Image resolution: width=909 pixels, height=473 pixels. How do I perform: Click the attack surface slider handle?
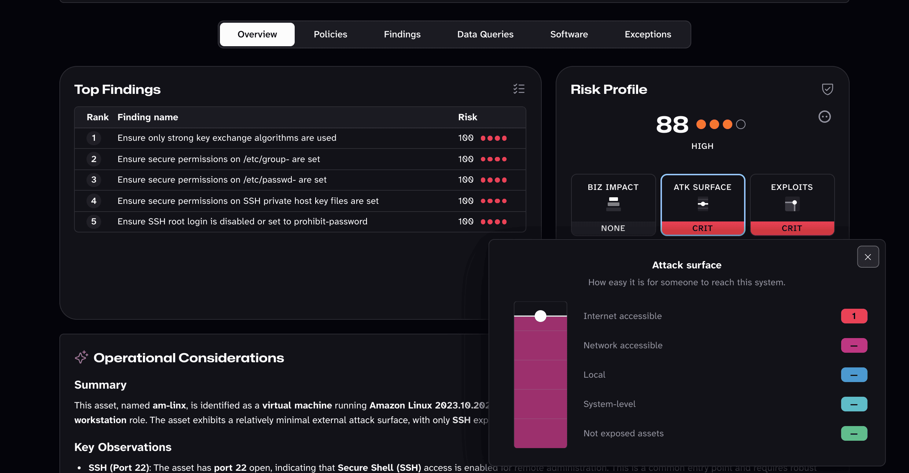click(x=540, y=316)
